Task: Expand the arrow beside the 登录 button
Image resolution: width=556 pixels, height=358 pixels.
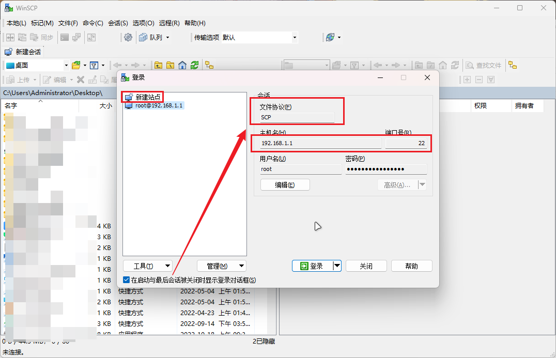Action: click(x=337, y=266)
